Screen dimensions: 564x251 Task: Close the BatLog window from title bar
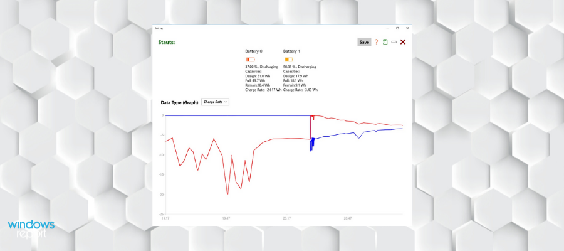tap(407, 28)
